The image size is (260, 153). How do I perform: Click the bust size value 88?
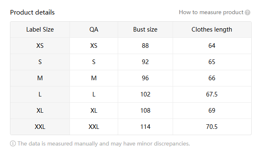pos(145,46)
